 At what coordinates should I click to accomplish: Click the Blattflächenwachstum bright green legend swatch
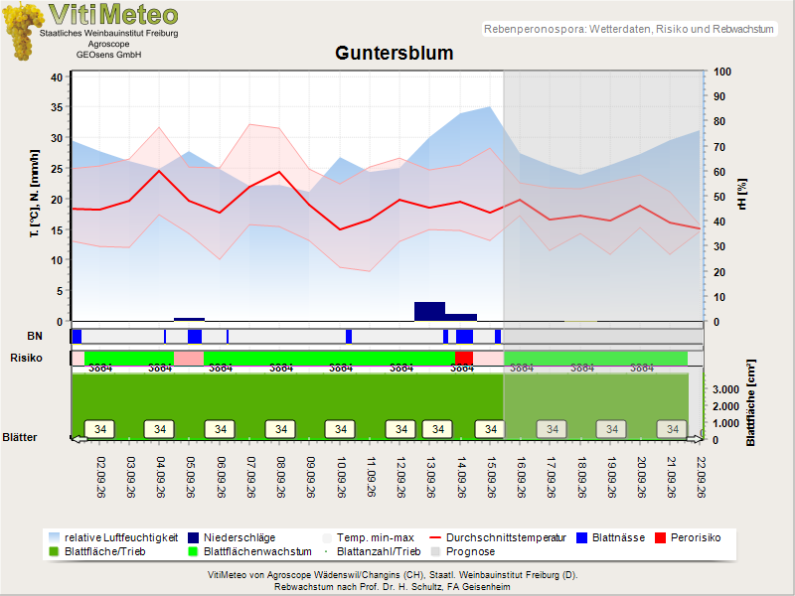point(193,551)
